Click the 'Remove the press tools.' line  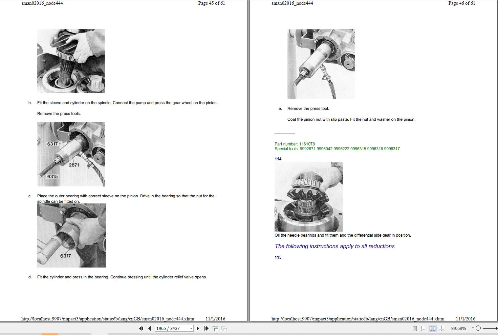(x=59, y=114)
